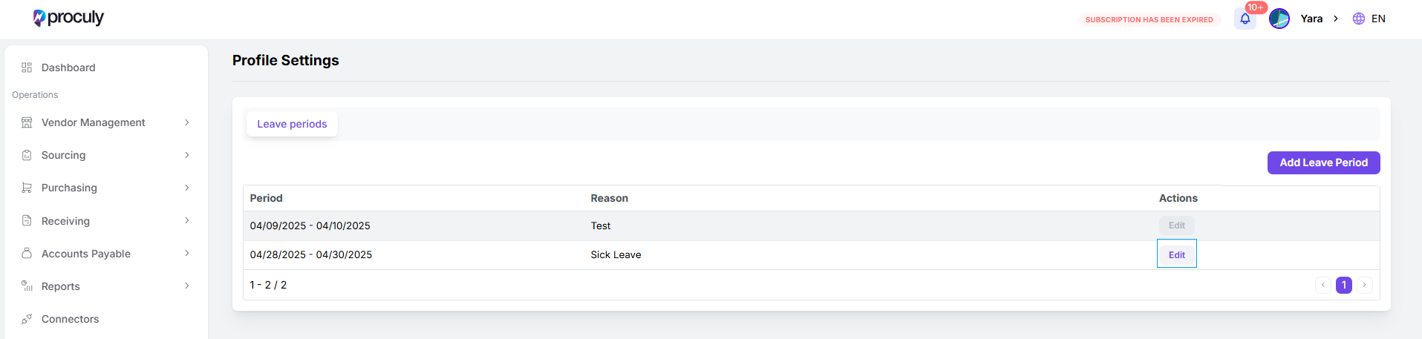Expand the Vendor Management submenu chevron
The width and height of the screenshot is (1422, 339).
point(187,122)
